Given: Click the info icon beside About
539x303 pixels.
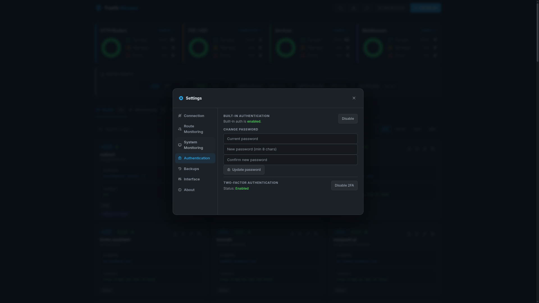Looking at the screenshot, I should coord(180,190).
